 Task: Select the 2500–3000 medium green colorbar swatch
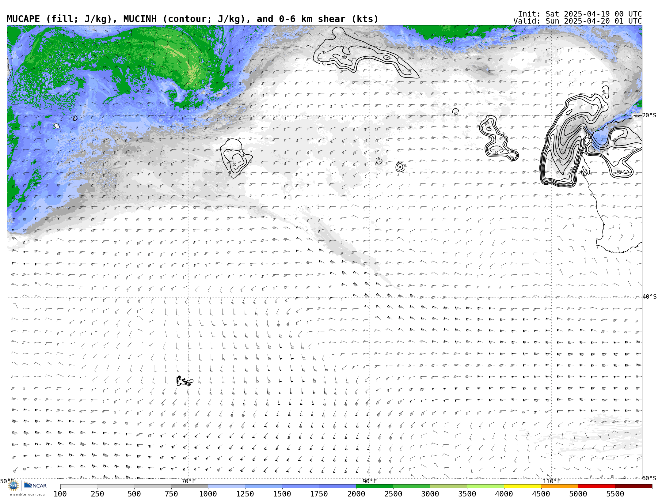[x=412, y=486]
